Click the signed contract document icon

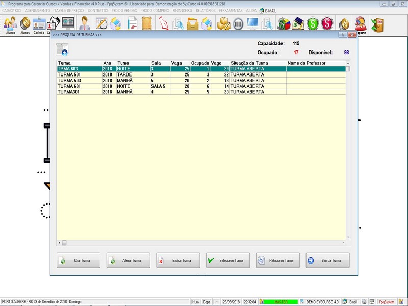coord(133,23)
